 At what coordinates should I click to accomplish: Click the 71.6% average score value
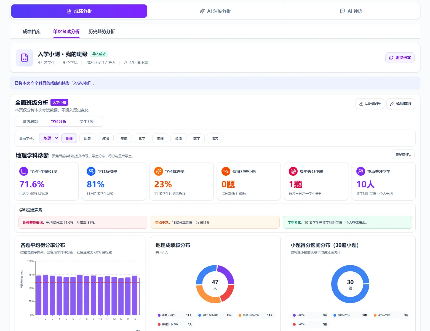32,184
